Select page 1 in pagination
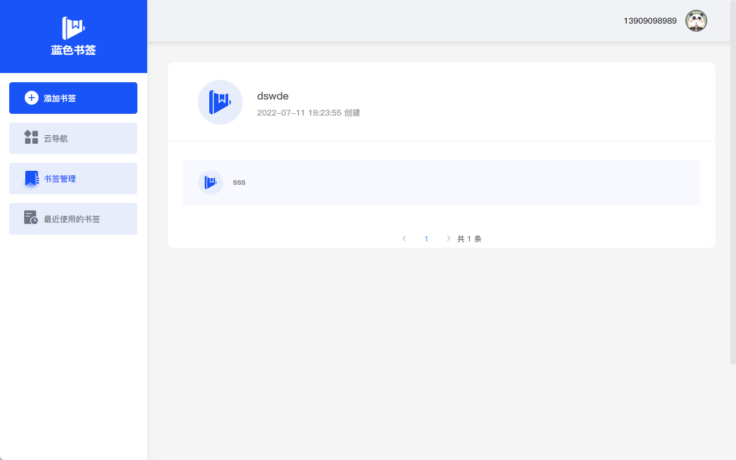 (426, 239)
